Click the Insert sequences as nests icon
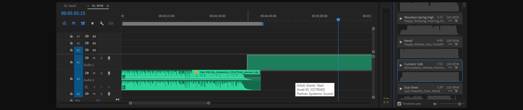 click(x=64, y=24)
